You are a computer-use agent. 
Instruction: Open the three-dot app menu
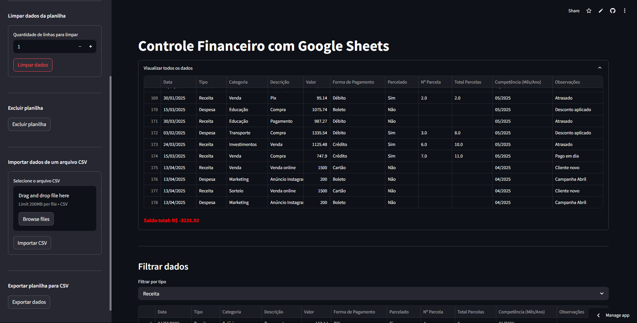pos(624,11)
